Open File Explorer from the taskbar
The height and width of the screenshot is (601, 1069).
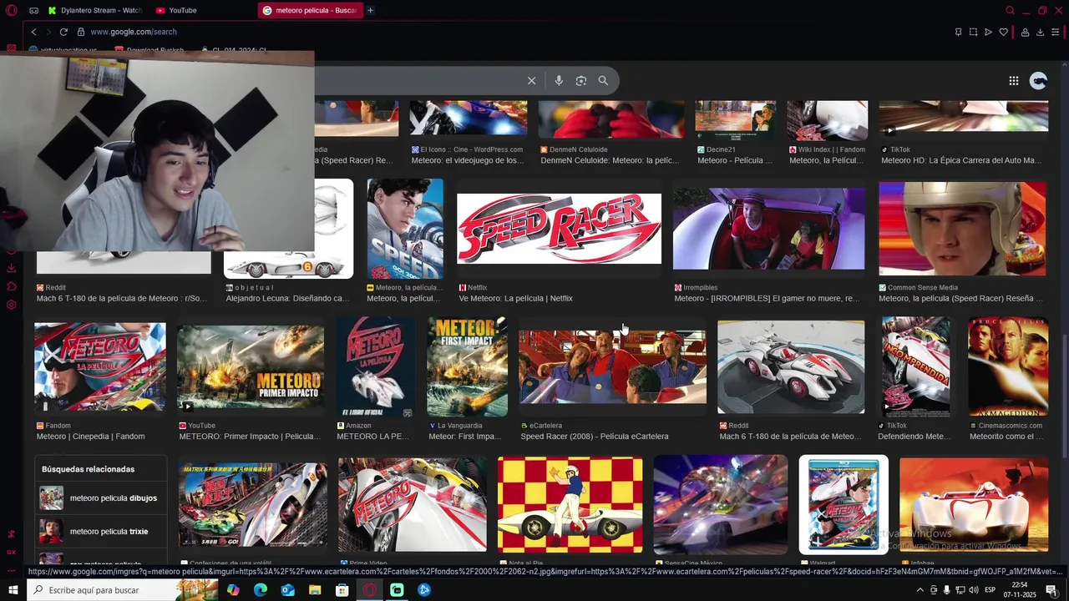[x=315, y=590]
